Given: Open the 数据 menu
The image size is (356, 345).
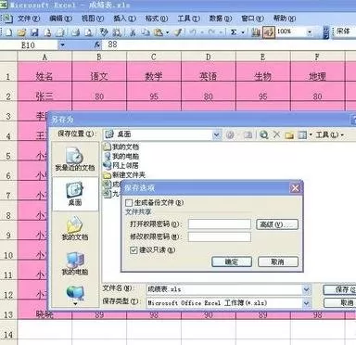Looking at the screenshot, I should [221, 19].
